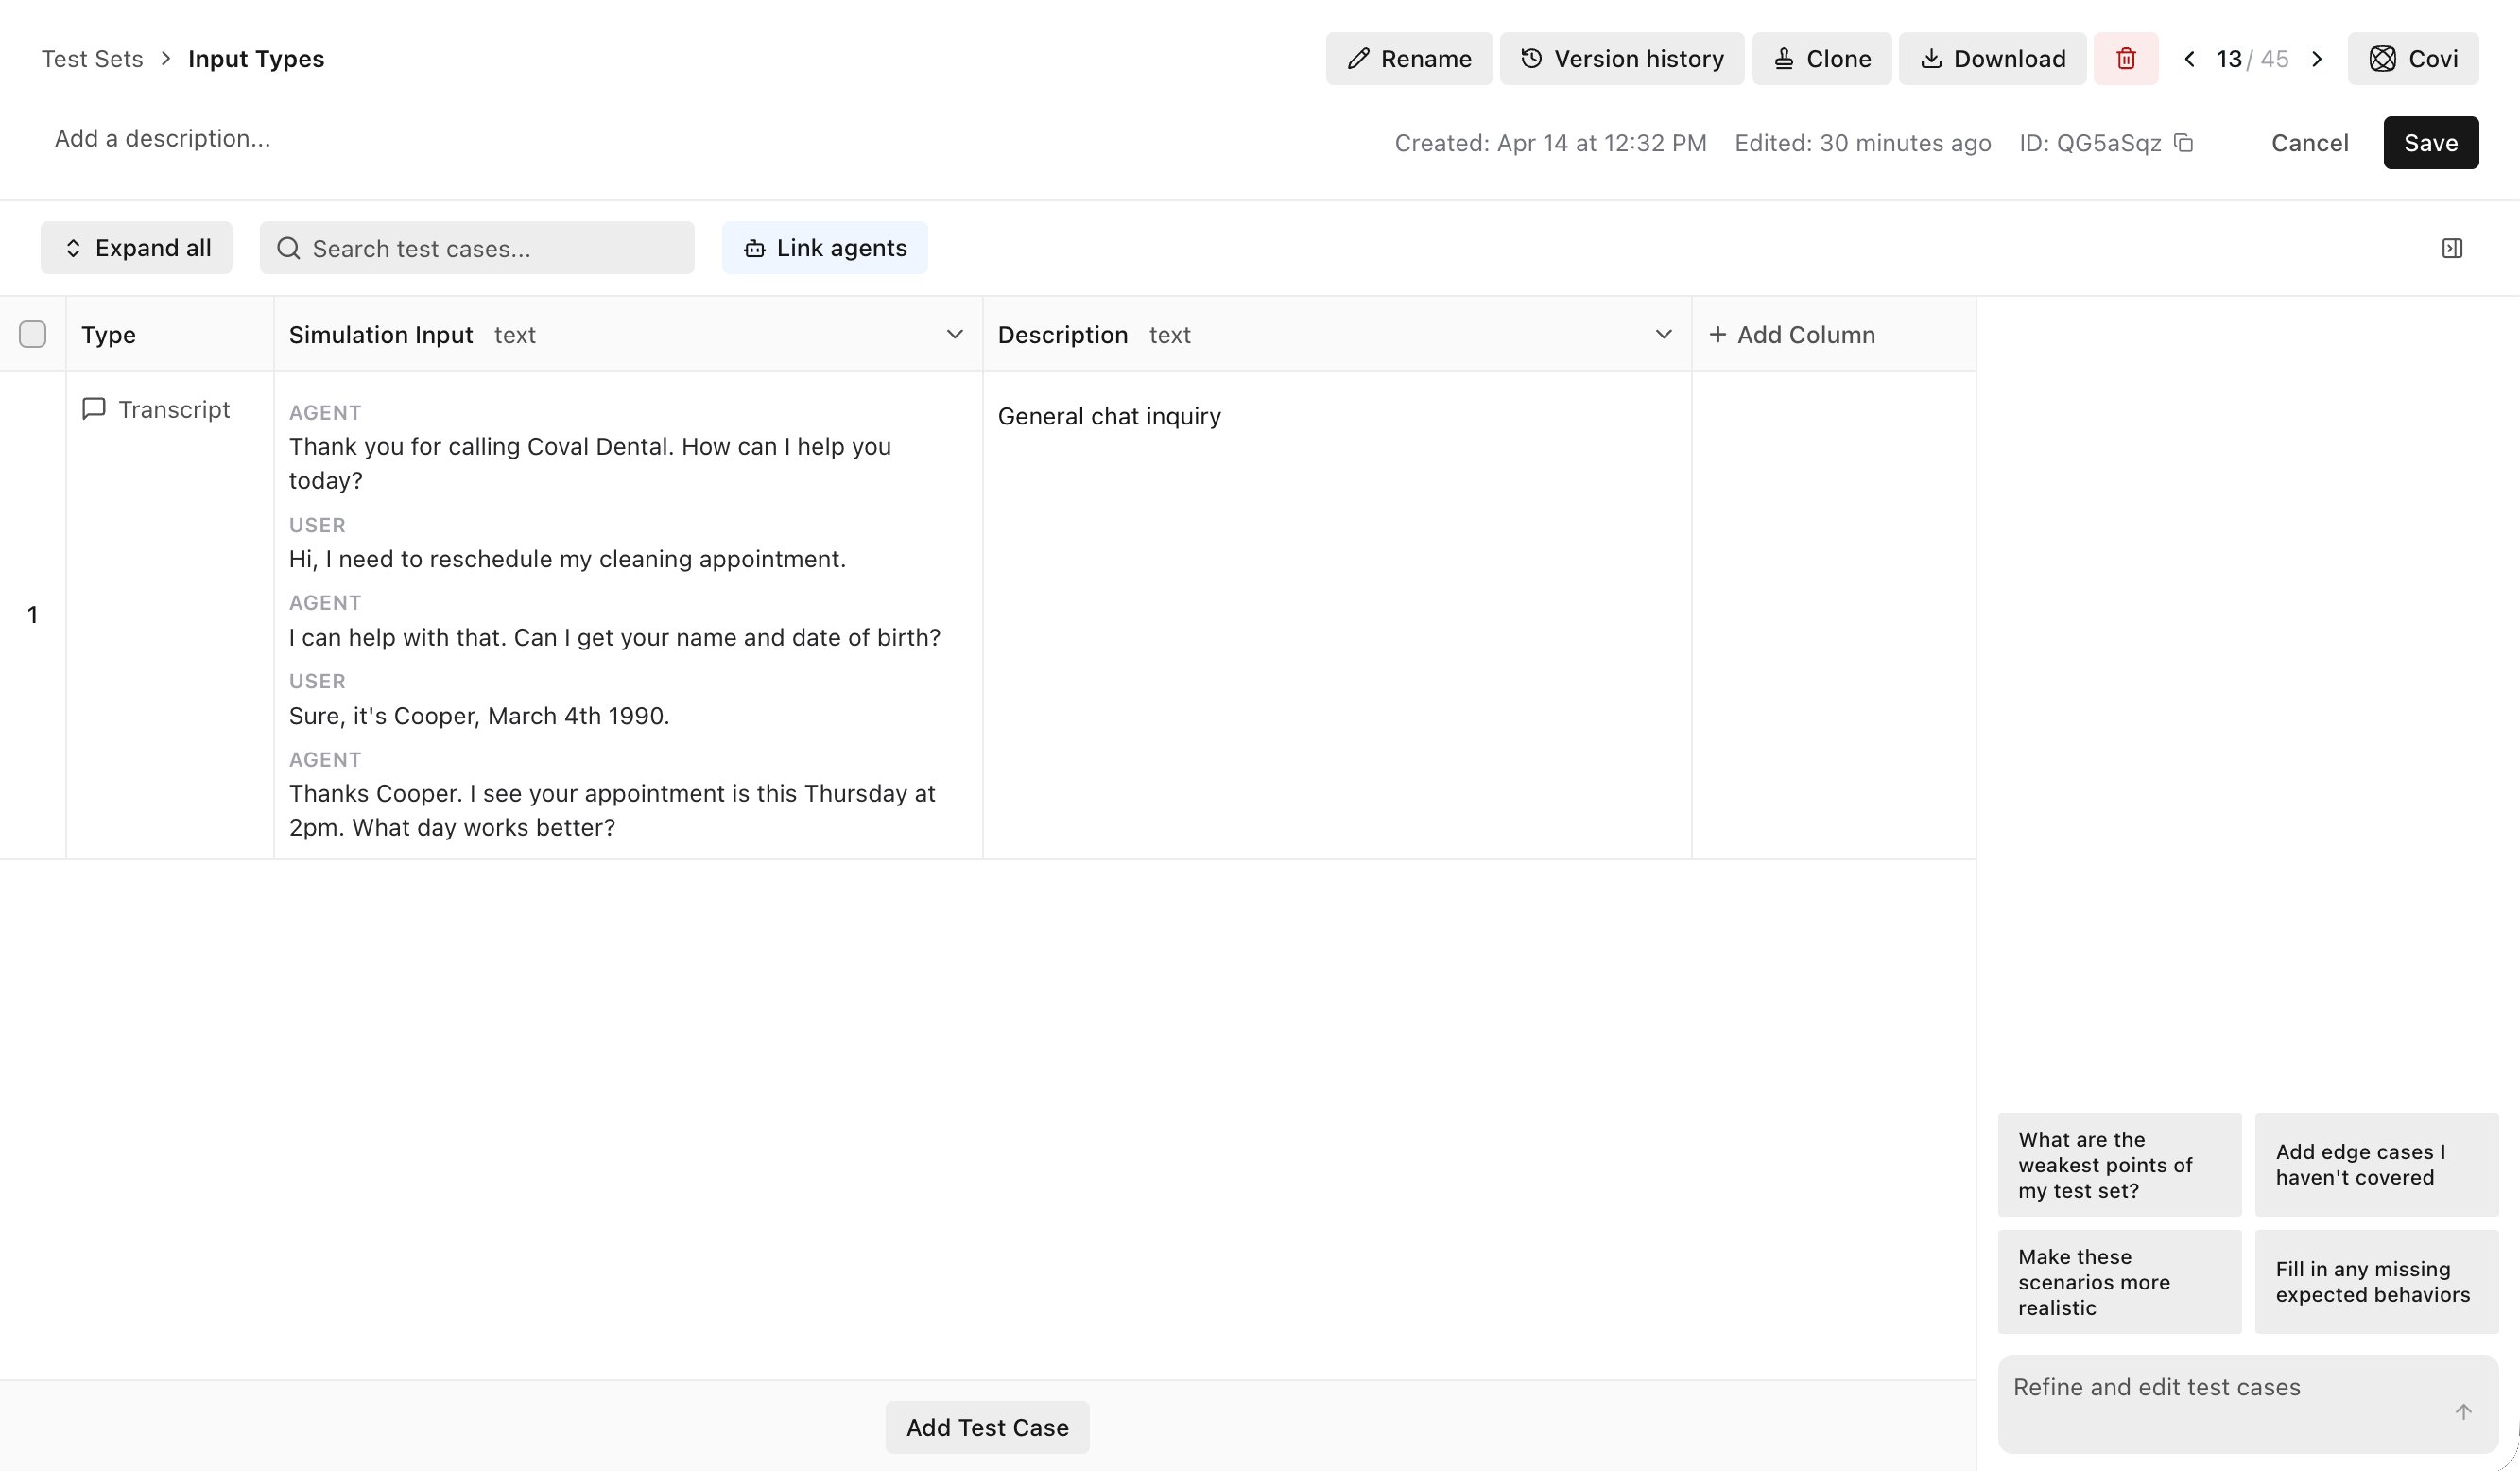The height and width of the screenshot is (1471, 2520).
Task: Click Add Test Case
Action: pyautogui.click(x=987, y=1427)
